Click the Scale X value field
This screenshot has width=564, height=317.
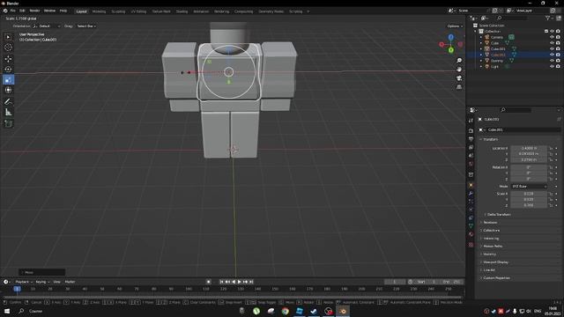pos(529,194)
